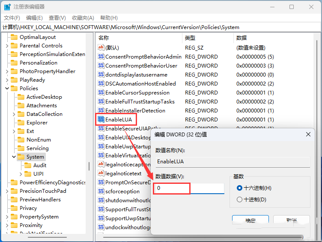Select the 十进制(D) decimal radio button
This screenshot has width=322, height=242.
[239, 200]
